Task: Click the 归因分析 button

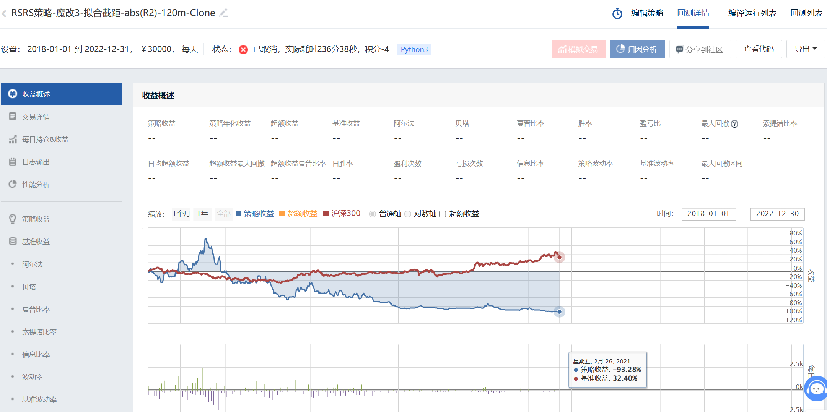Action: [637, 49]
